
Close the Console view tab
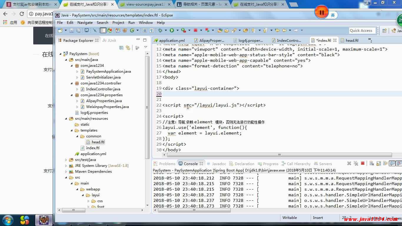(x=201, y=164)
